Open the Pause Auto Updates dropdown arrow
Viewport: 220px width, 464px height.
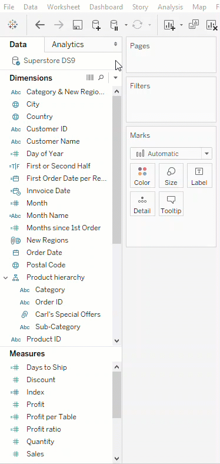click(126, 25)
